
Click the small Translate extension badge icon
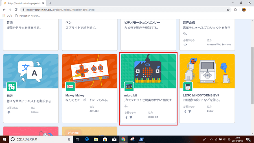point(12,86)
